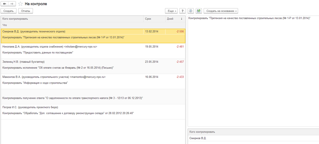This screenshot has height=144, width=319.
Task: Click the green plus sheet icon
Action: point(199,11)
